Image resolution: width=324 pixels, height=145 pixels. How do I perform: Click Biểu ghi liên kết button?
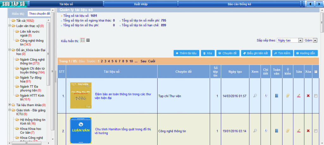click(x=256, y=53)
